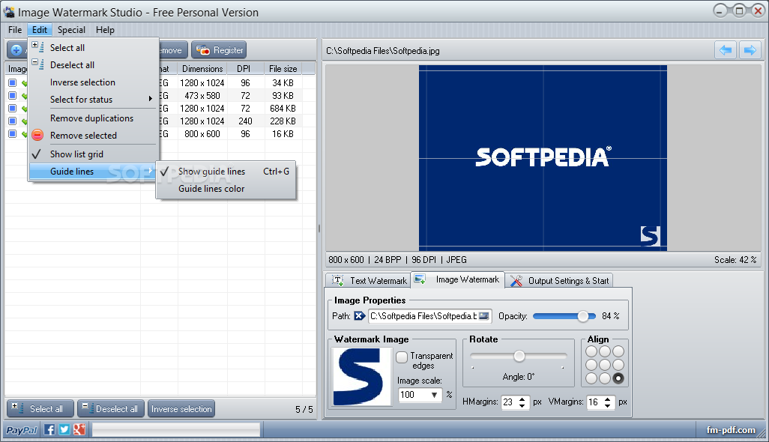
Task: Click the previous image arrow button
Action: coord(726,50)
